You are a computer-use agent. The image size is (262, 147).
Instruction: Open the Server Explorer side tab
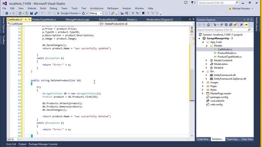(3, 25)
